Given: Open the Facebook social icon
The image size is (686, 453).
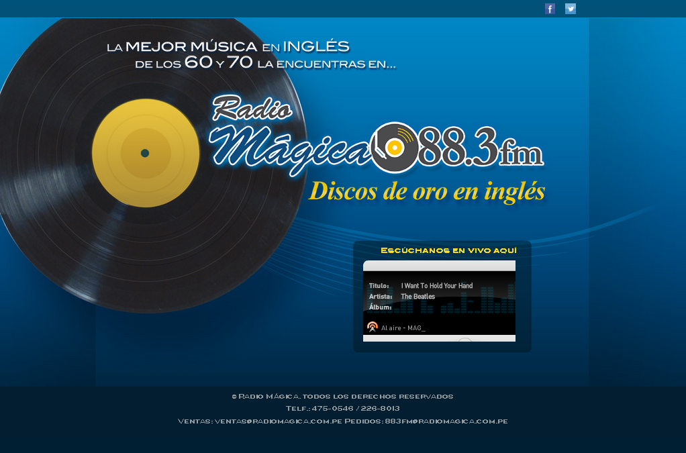Looking at the screenshot, I should click(x=550, y=9).
